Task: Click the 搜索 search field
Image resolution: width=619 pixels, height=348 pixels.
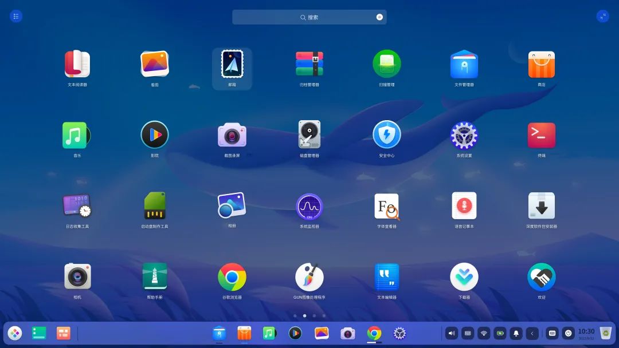Action: [x=309, y=17]
